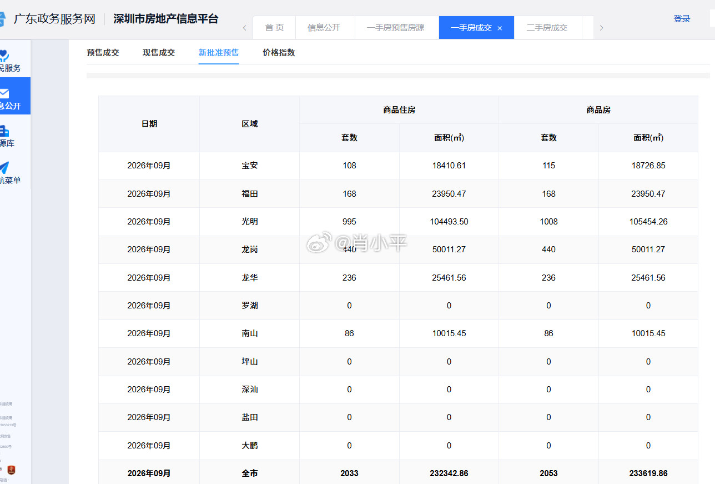
Task: Click the 福田 district cell
Action: 249,194
